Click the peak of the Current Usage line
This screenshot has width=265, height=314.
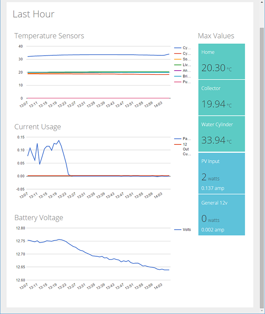pyautogui.click(x=59, y=141)
